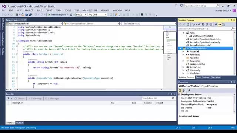Viewport: 237px width, 133px height.
Task: Toggle auto-hide pin on Error List panel
Action: 171,94
